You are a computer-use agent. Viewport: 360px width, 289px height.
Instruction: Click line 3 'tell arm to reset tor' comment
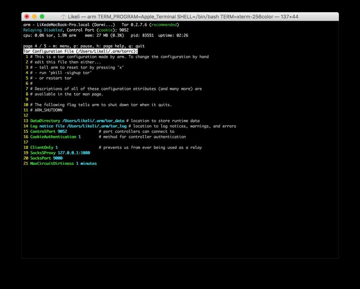77,67
